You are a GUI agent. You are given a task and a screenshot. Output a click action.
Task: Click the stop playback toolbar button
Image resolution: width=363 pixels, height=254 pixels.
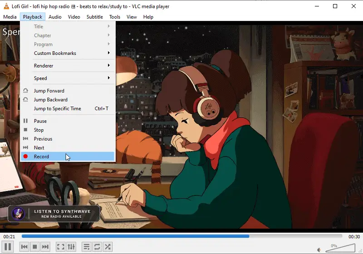click(x=35, y=247)
